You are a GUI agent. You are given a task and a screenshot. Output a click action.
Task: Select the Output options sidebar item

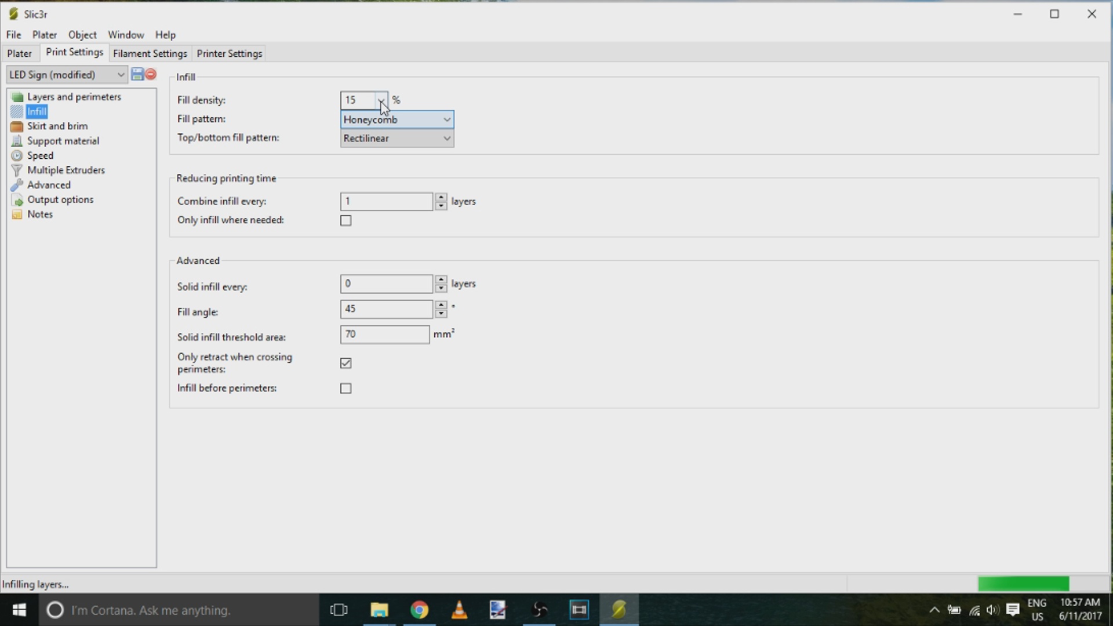pyautogui.click(x=60, y=199)
